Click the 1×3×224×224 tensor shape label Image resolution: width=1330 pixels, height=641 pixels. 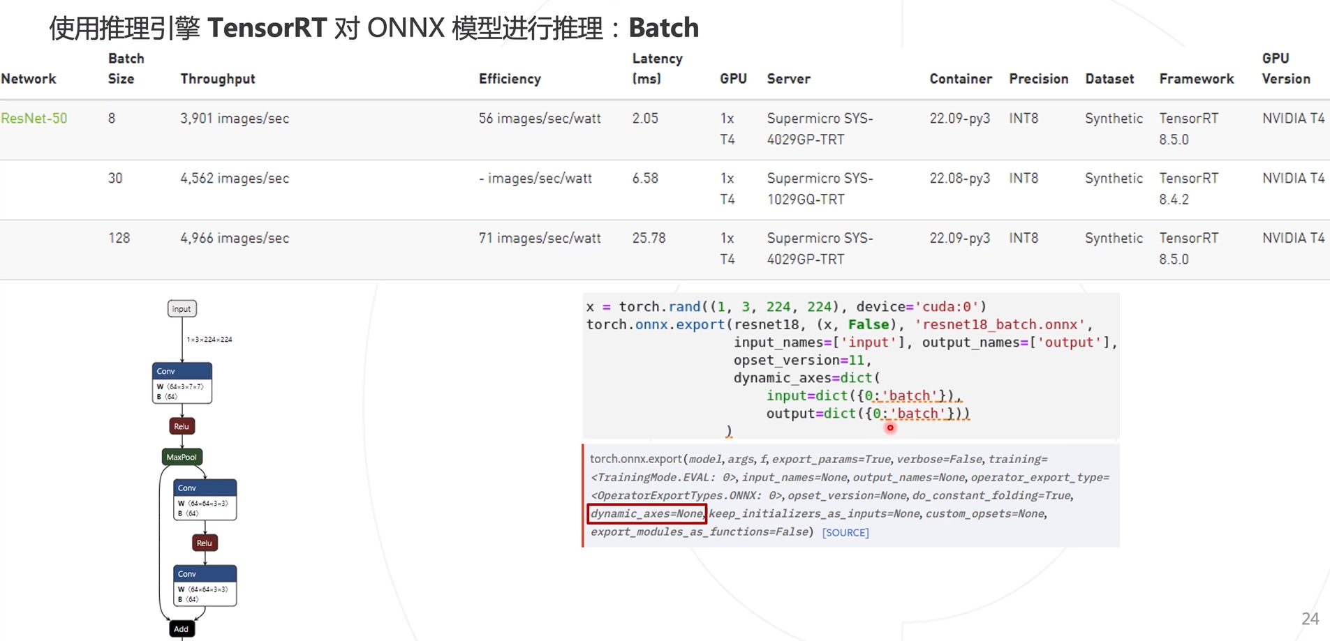[209, 340]
